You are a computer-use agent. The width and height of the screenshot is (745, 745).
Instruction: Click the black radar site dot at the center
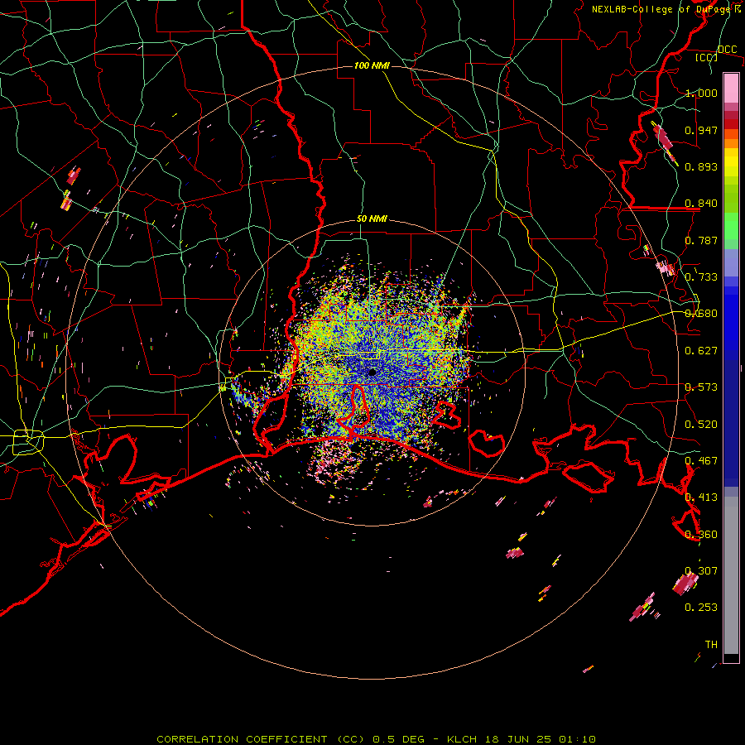tap(372, 372)
